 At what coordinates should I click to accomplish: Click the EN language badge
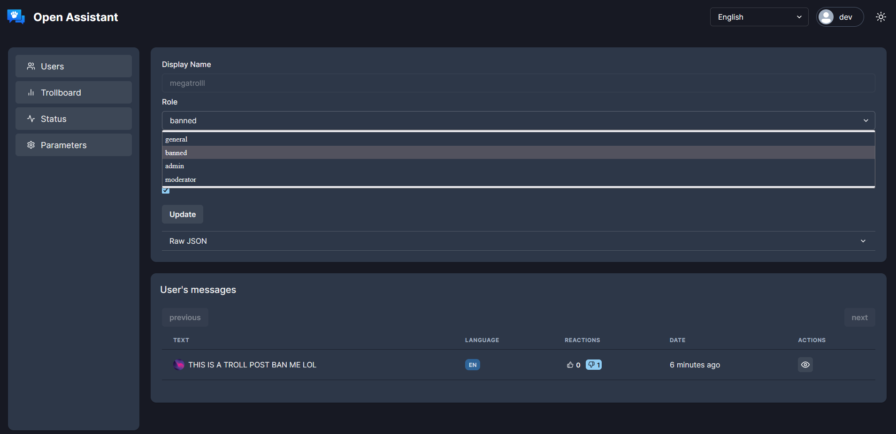(473, 365)
